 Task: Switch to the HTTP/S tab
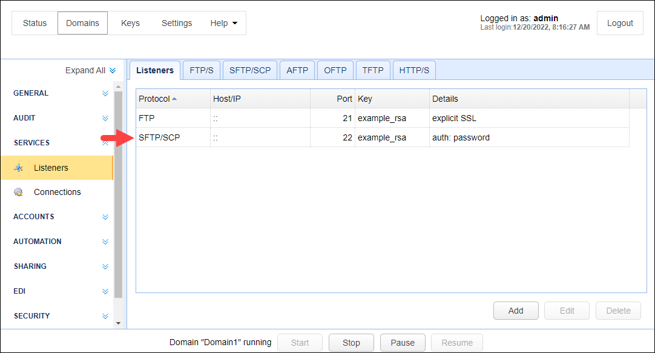[x=415, y=70]
